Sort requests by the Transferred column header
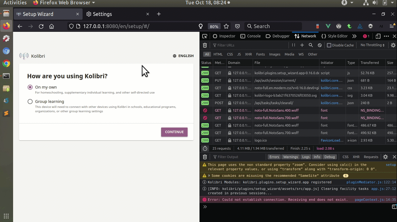Screen dimensions: 397x222 point(372,63)
